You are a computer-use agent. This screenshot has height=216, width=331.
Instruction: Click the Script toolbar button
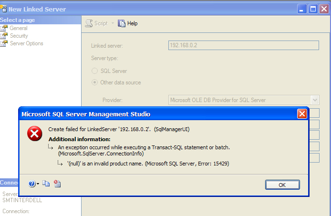coord(97,23)
